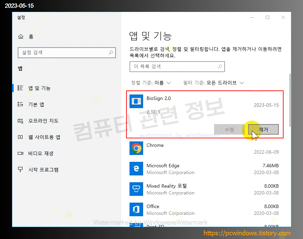The image size is (303, 239).
Task: Select the Microsoft Edge entry name
Action: [x=163, y=166]
